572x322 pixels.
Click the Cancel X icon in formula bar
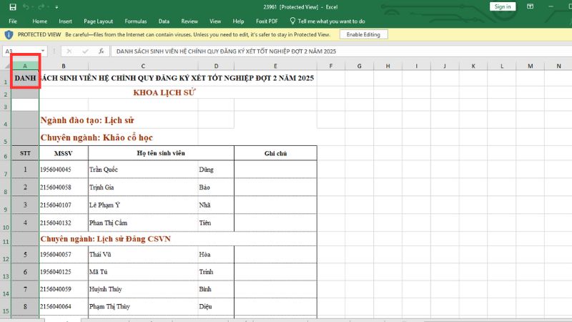[69, 52]
